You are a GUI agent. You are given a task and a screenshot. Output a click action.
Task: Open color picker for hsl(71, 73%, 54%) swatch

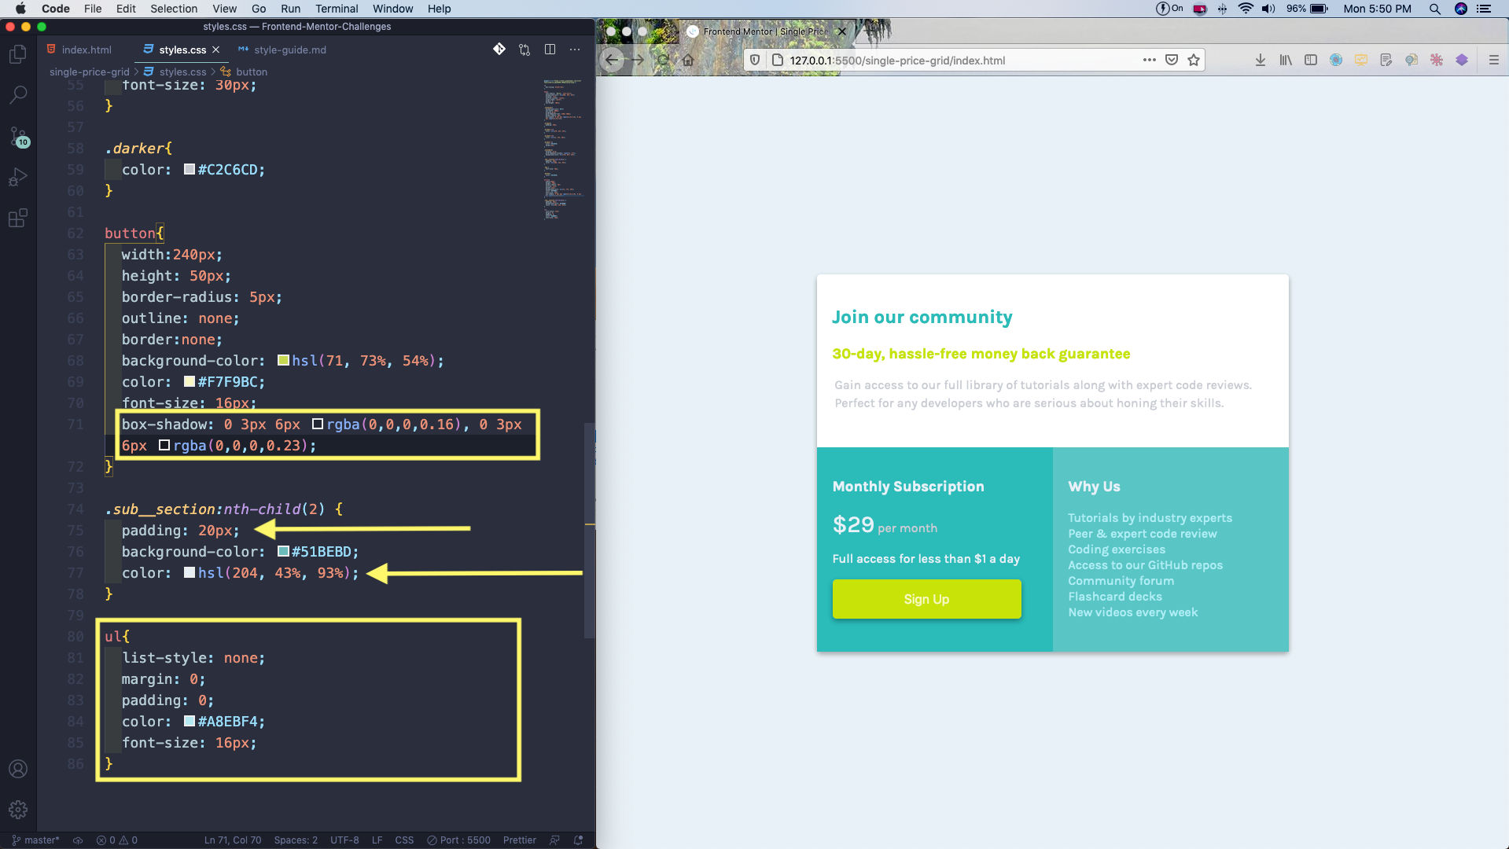(283, 360)
